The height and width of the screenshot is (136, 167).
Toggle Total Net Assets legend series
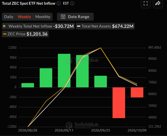[105, 26]
